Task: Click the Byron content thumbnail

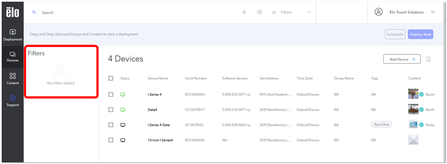Action: tap(413, 94)
